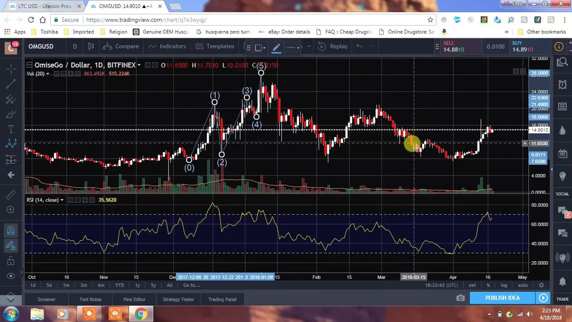Toggle lock all drawing tools
Screen dimensions: 572x322
pyautogui.click(x=11, y=261)
